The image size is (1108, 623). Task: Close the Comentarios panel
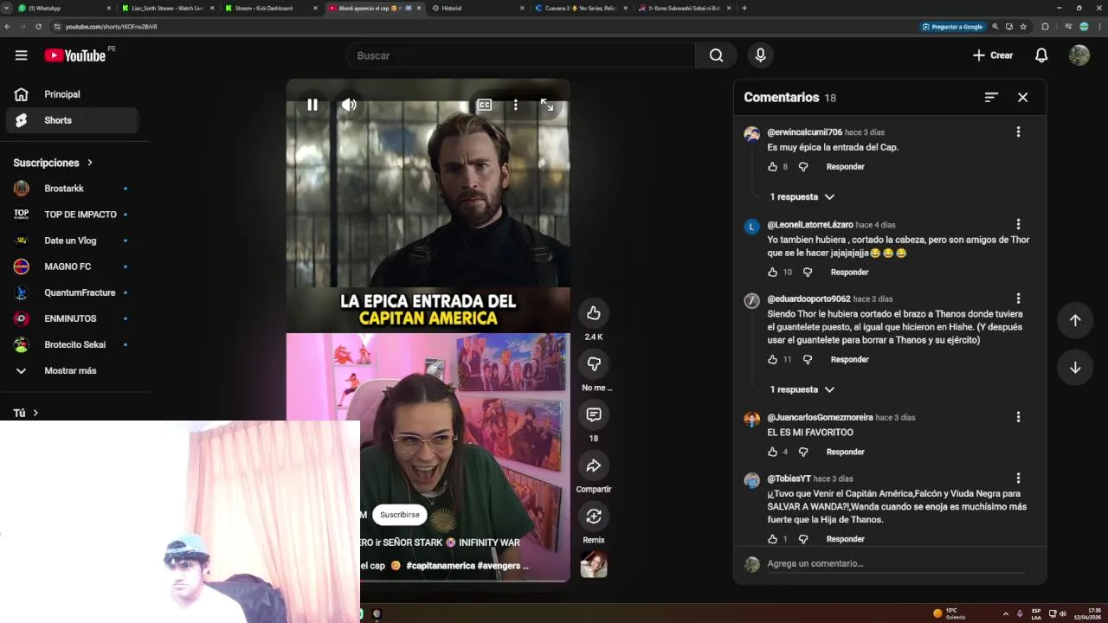(1022, 98)
